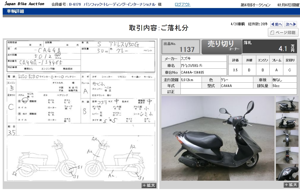Select second thumbnail showing scooter angled view
This screenshot has width=300, height=192.
[x=287, y=122]
